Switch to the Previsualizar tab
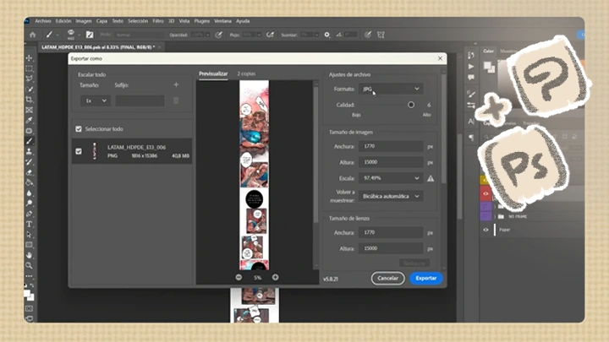This screenshot has width=609, height=342. pos(213,73)
